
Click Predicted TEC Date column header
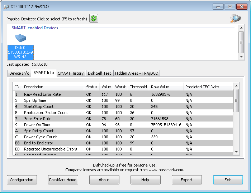[x=208, y=87]
